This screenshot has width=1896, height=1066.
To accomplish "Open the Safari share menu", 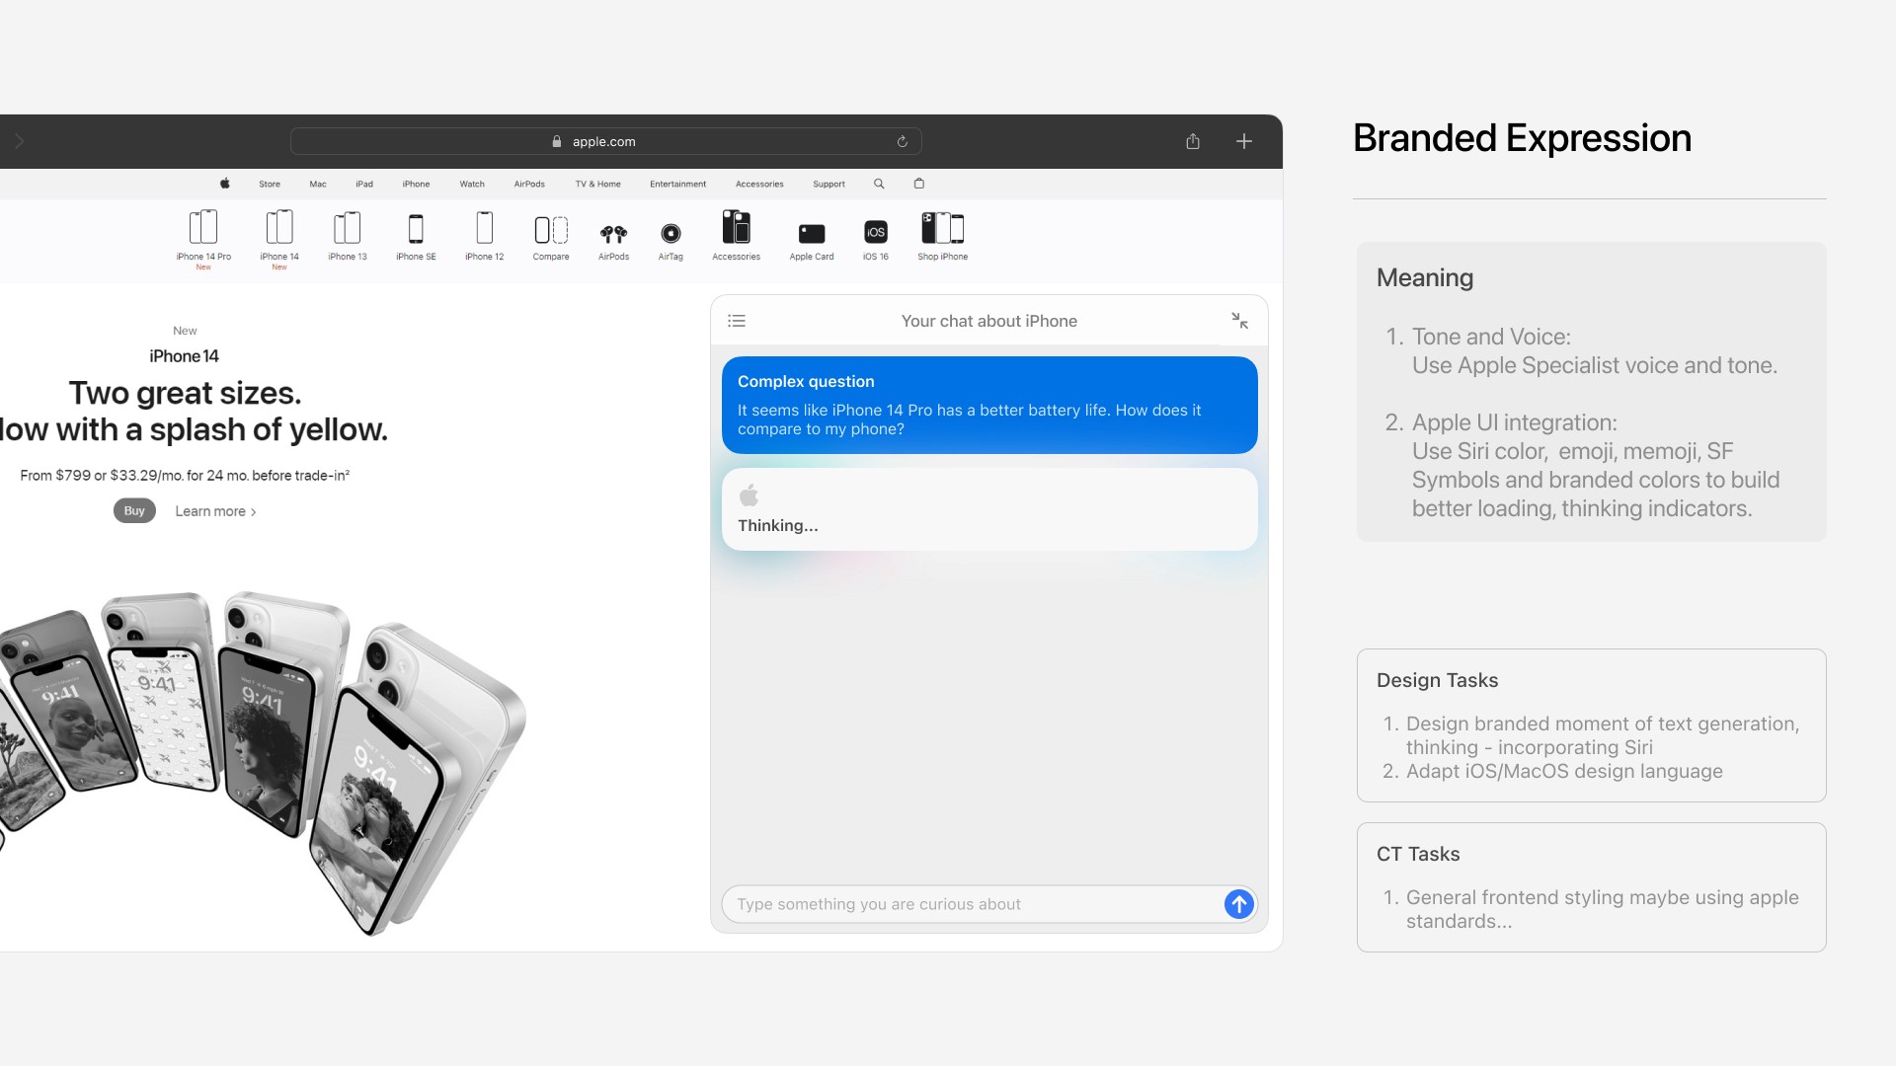I will click(1193, 141).
